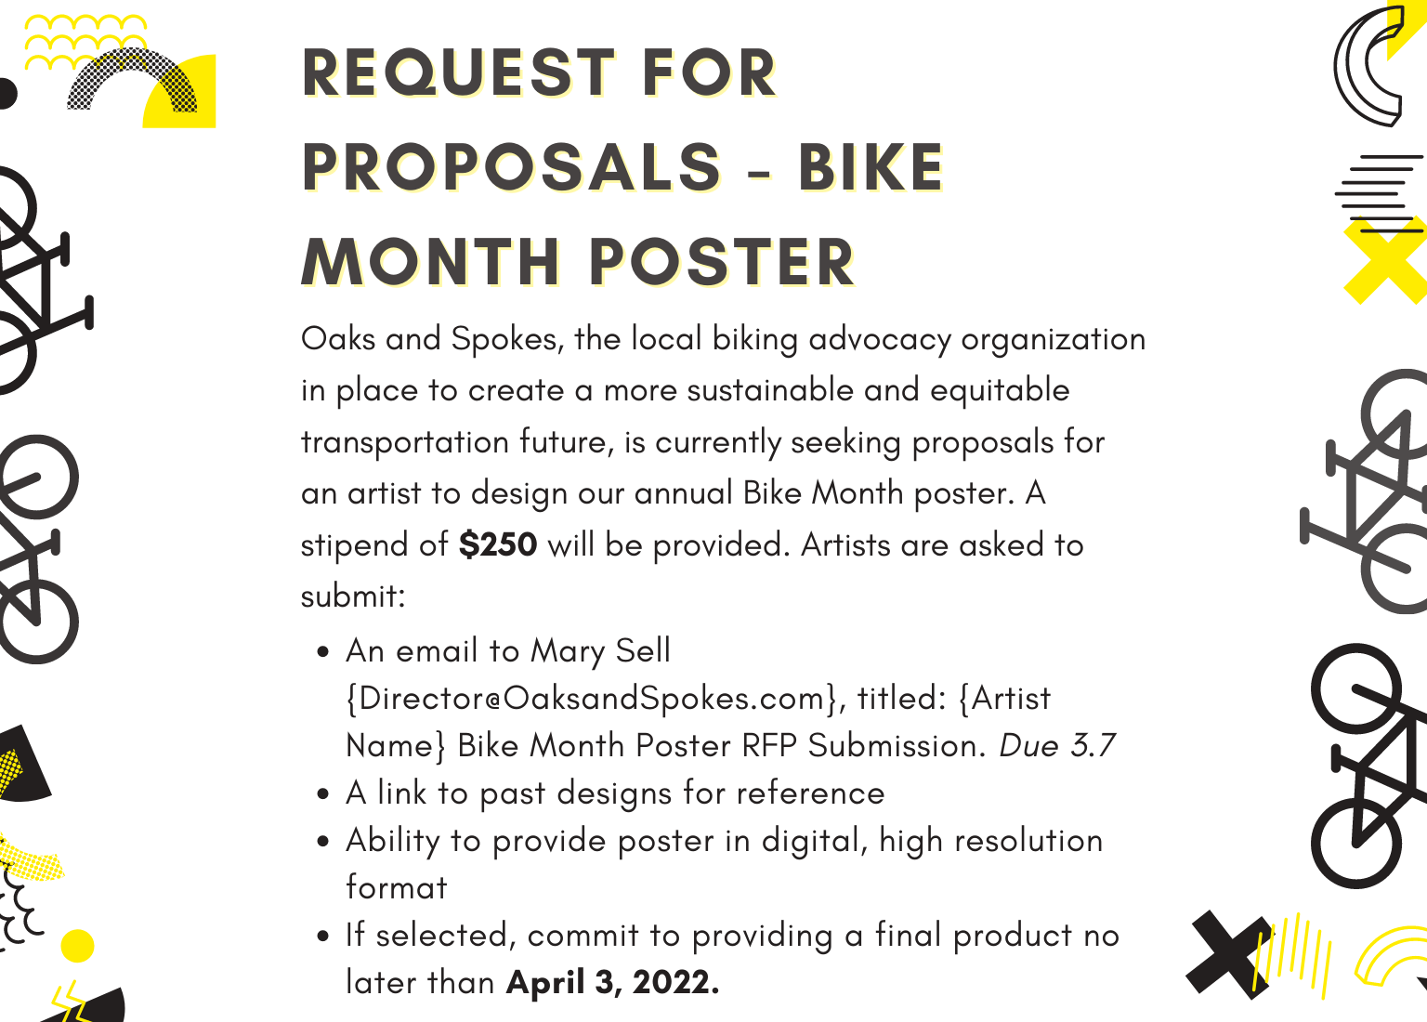Click the solid yellow circle
The height and width of the screenshot is (1022, 1427).
[x=77, y=946]
